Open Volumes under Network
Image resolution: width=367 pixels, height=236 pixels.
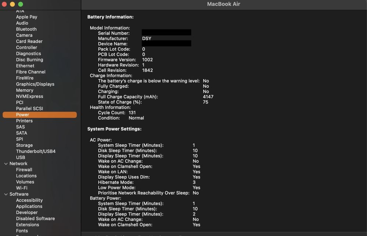(x=25, y=182)
